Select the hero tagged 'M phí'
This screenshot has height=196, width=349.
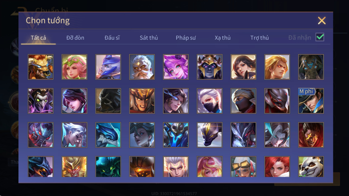311,101
